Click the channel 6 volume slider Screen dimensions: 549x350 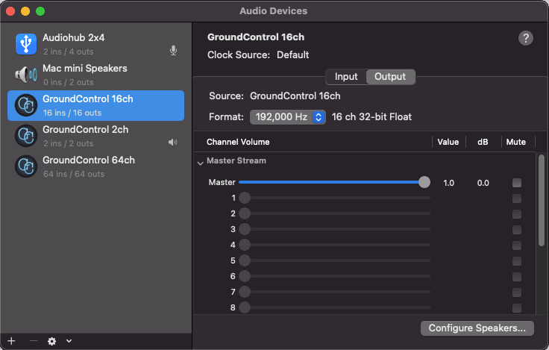[x=334, y=276]
